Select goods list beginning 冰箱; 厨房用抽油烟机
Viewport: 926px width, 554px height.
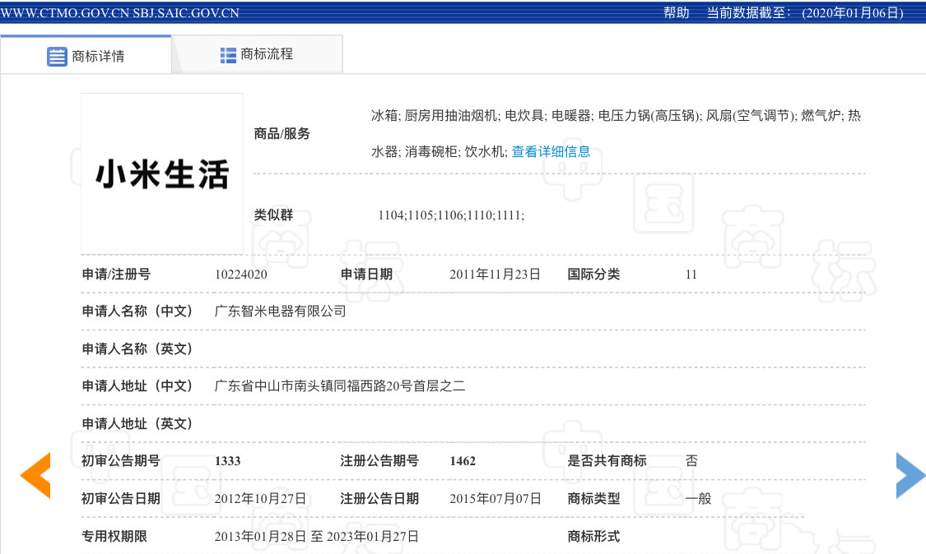[x=616, y=133]
